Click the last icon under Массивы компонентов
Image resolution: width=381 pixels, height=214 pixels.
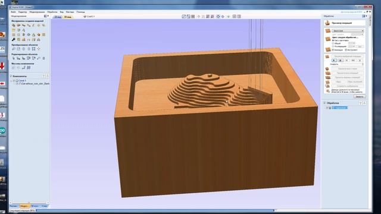(x=29, y=68)
